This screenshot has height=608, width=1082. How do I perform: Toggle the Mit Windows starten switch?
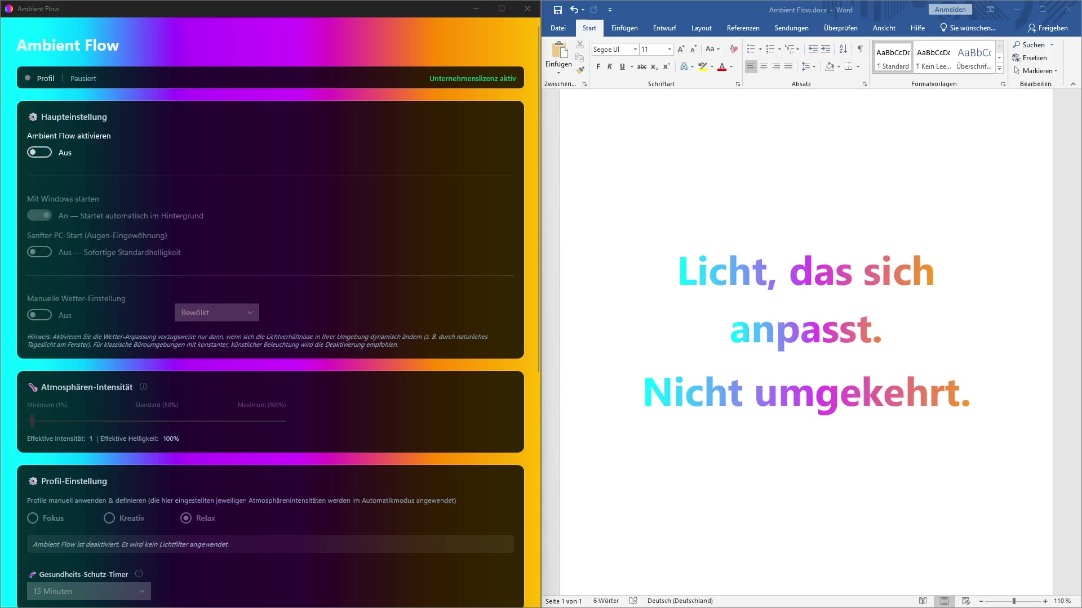pyautogui.click(x=39, y=215)
